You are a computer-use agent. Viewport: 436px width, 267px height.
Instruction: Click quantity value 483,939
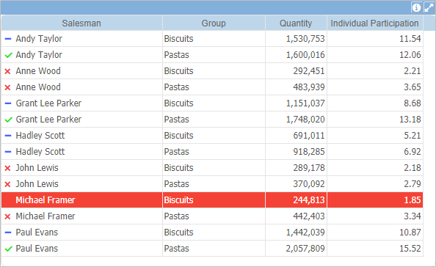click(309, 87)
